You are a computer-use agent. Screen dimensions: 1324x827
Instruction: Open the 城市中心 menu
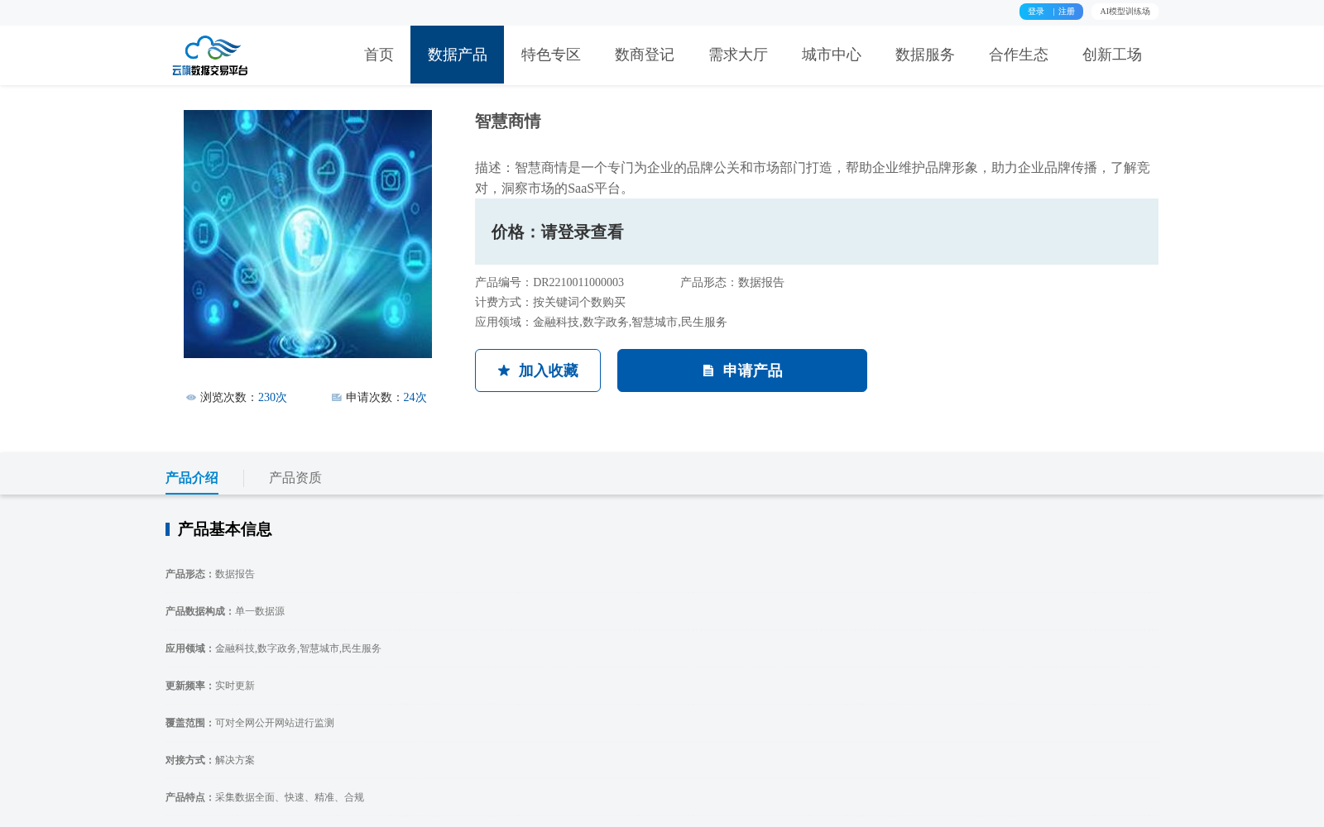(x=832, y=55)
